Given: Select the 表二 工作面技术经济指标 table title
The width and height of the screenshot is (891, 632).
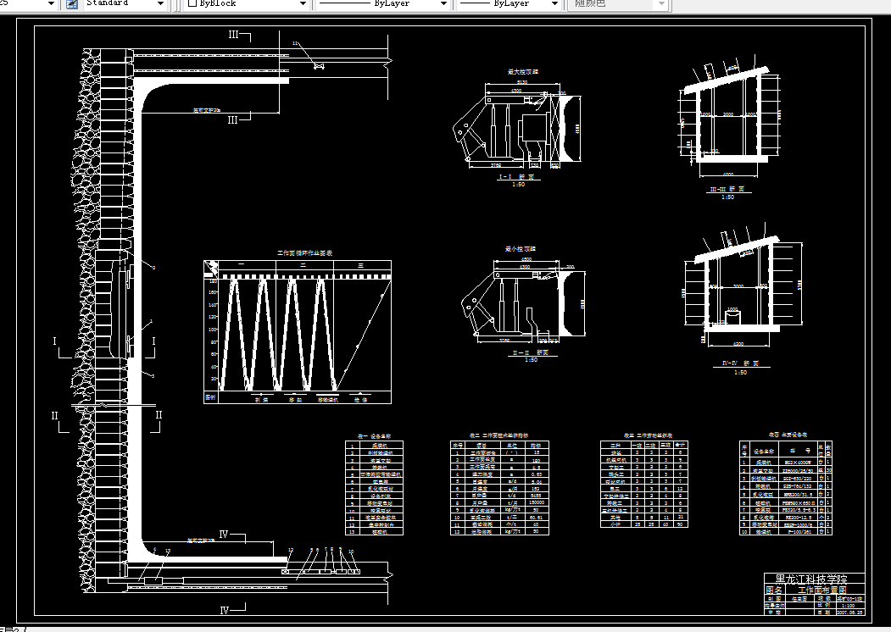Looking at the screenshot, I should point(499,435).
